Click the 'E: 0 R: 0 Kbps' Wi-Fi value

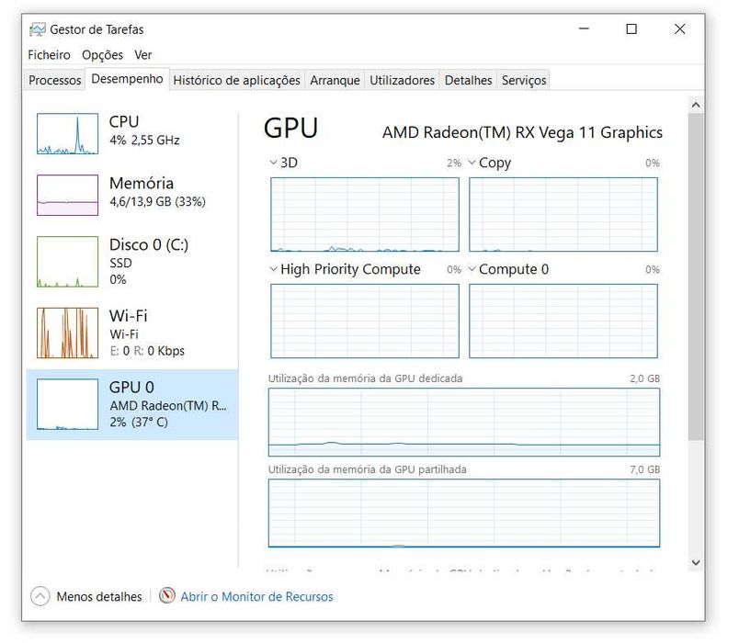pos(147,351)
